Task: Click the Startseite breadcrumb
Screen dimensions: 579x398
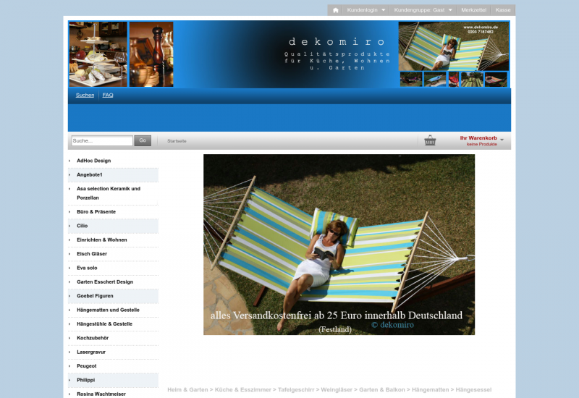Action: coord(177,140)
